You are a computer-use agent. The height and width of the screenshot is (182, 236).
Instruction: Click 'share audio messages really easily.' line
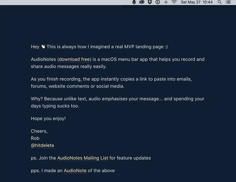pyautogui.click(x=69, y=66)
